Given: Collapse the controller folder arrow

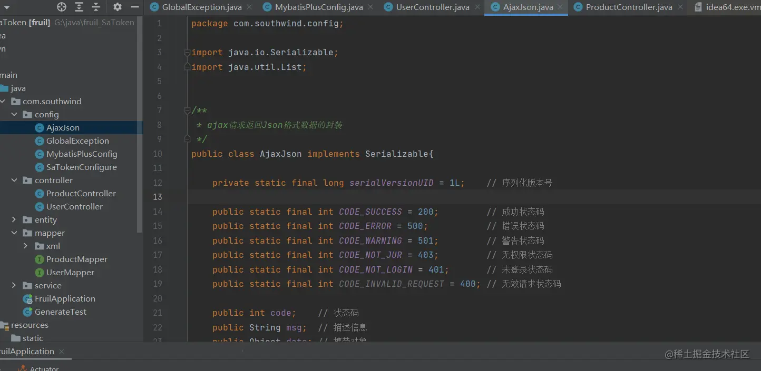Looking at the screenshot, I should [x=14, y=181].
